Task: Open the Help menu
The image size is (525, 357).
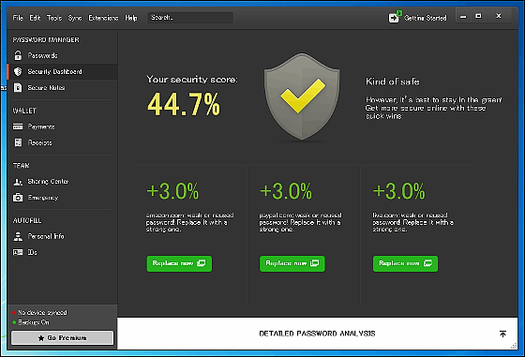Action: 131,18
